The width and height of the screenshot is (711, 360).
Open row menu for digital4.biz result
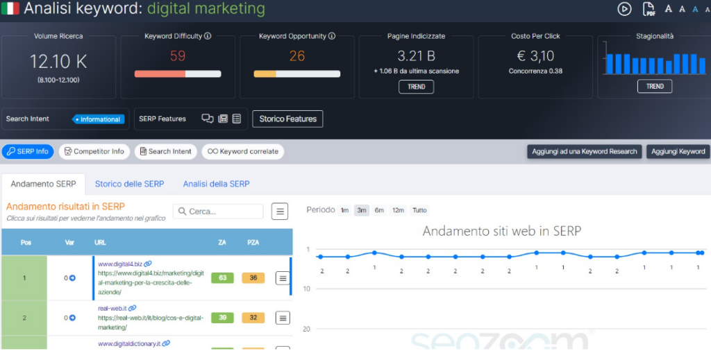click(283, 278)
